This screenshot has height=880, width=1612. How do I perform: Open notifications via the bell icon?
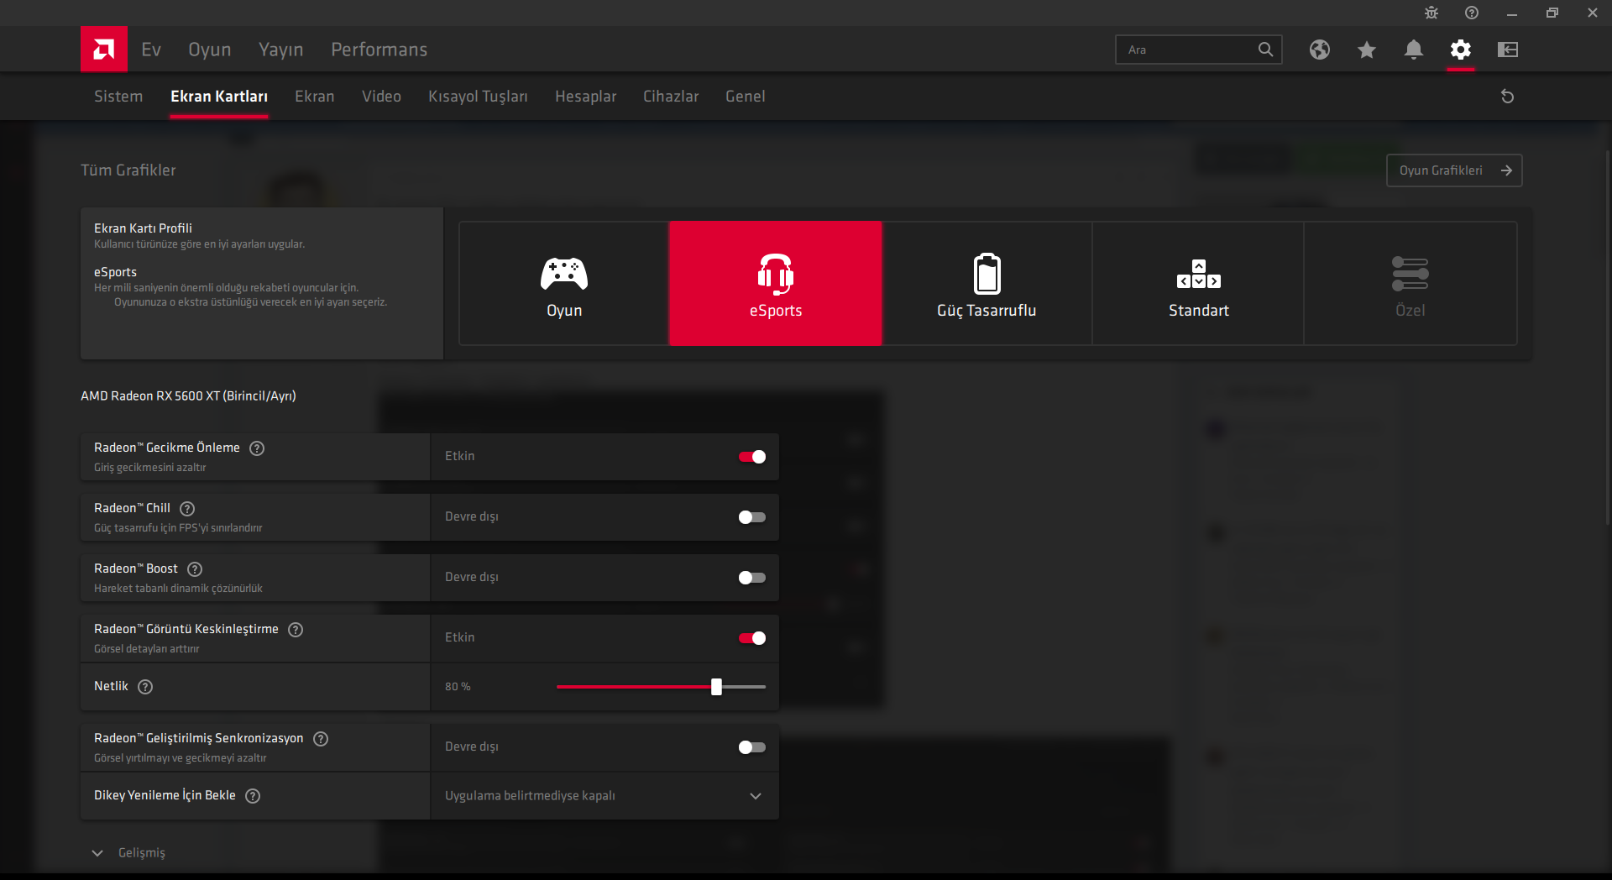[1413, 50]
